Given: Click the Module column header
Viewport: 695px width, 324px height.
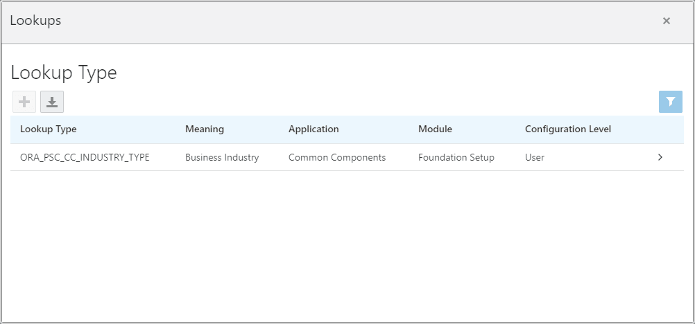Looking at the screenshot, I should coord(435,129).
